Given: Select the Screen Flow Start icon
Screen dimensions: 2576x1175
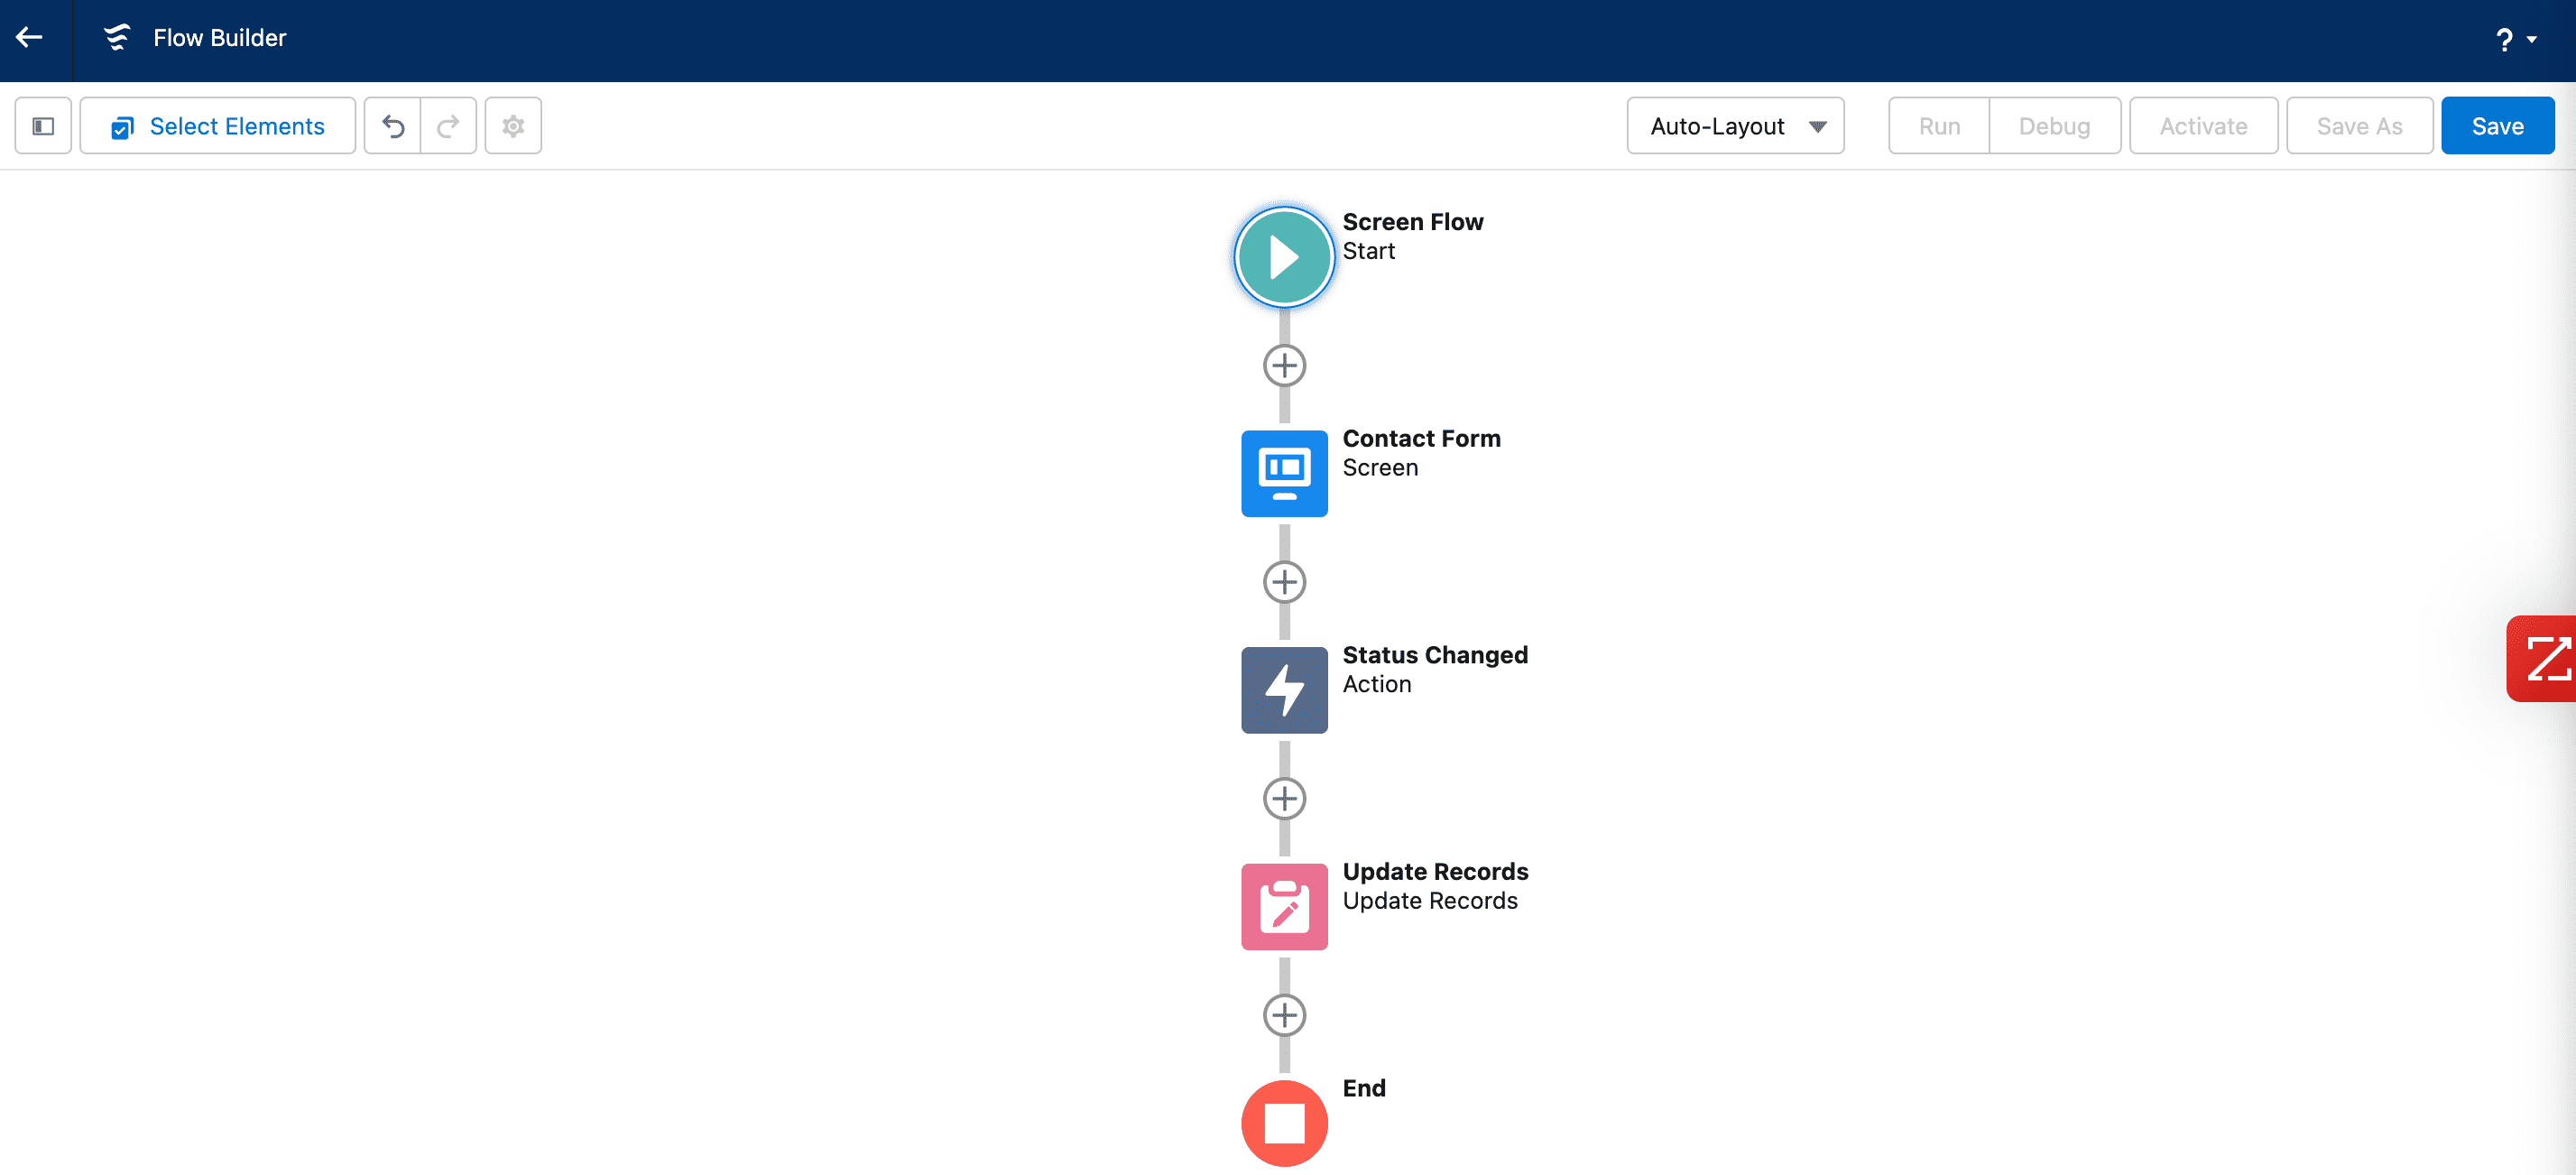Looking at the screenshot, I should pyautogui.click(x=1284, y=257).
